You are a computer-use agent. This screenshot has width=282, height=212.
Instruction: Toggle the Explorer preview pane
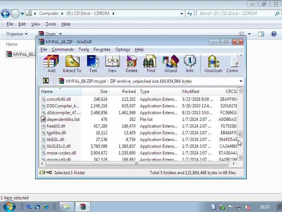(x=261, y=34)
